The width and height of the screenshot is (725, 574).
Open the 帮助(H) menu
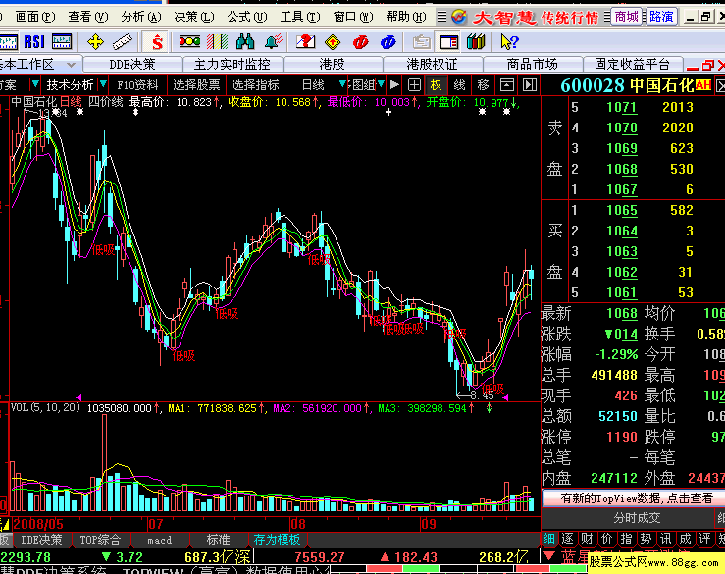tap(406, 17)
